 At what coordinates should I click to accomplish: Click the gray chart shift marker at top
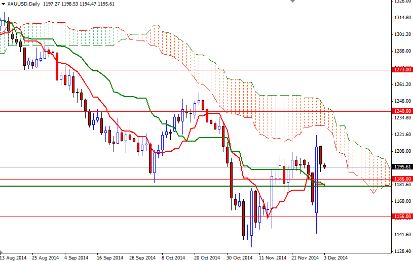click(293, 1)
